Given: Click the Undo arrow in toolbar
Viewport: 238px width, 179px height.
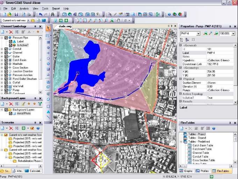Looking at the screenshot, I should (40, 14).
